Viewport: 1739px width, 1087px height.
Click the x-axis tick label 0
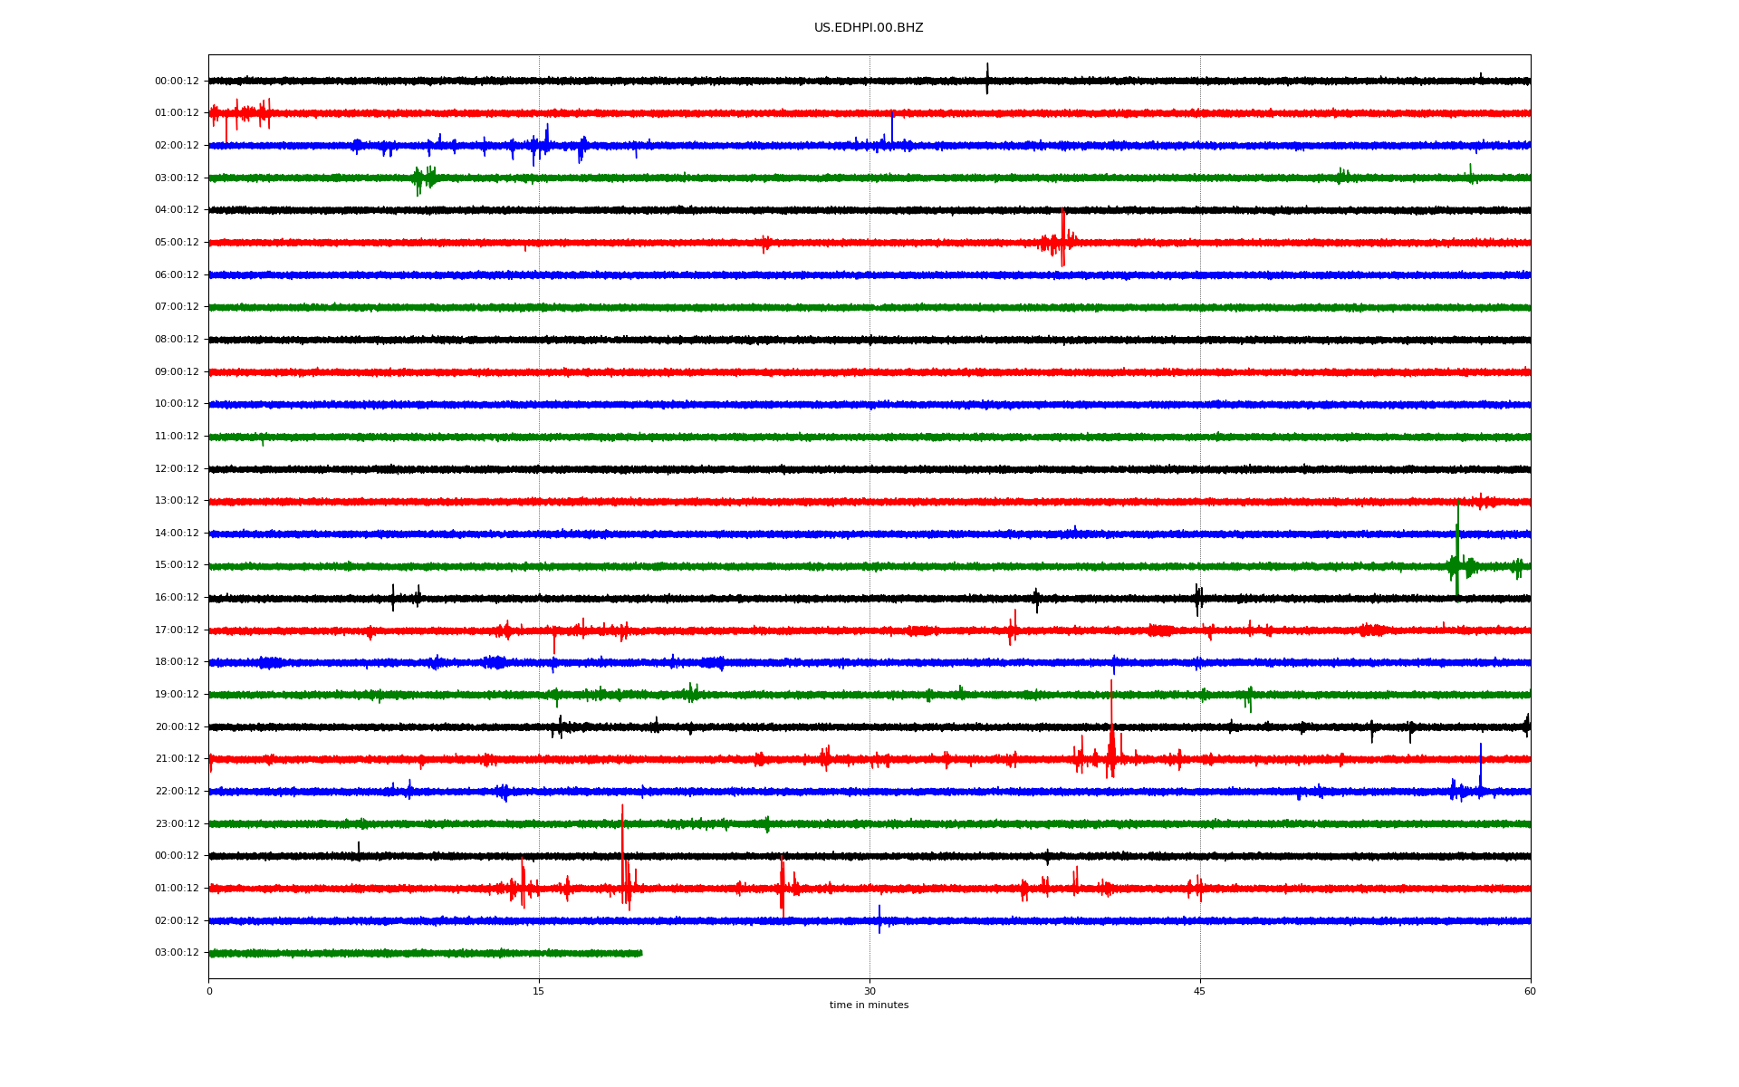(x=209, y=992)
